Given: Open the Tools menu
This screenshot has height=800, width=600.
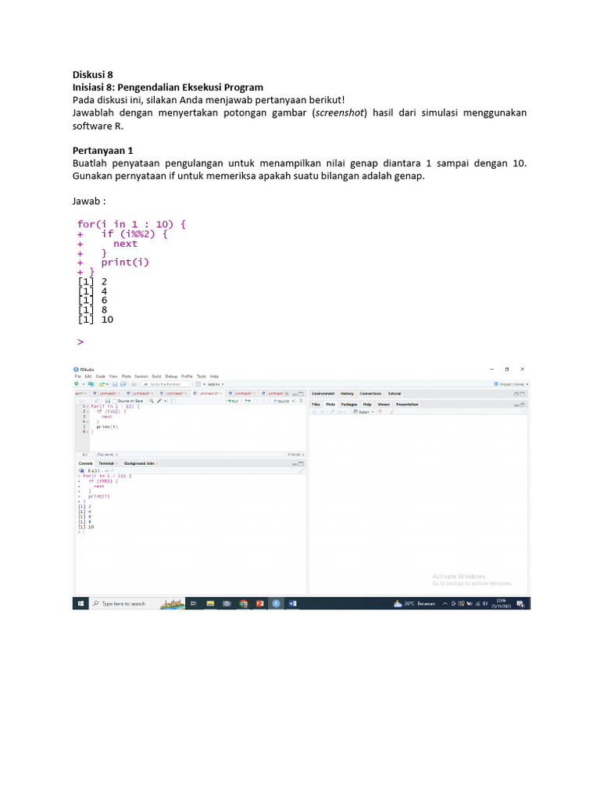Looking at the screenshot, I should point(202,376).
